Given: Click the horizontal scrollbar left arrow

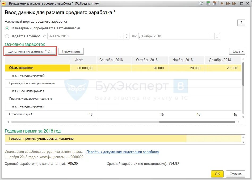Looking at the screenshot, I should 8,122.
